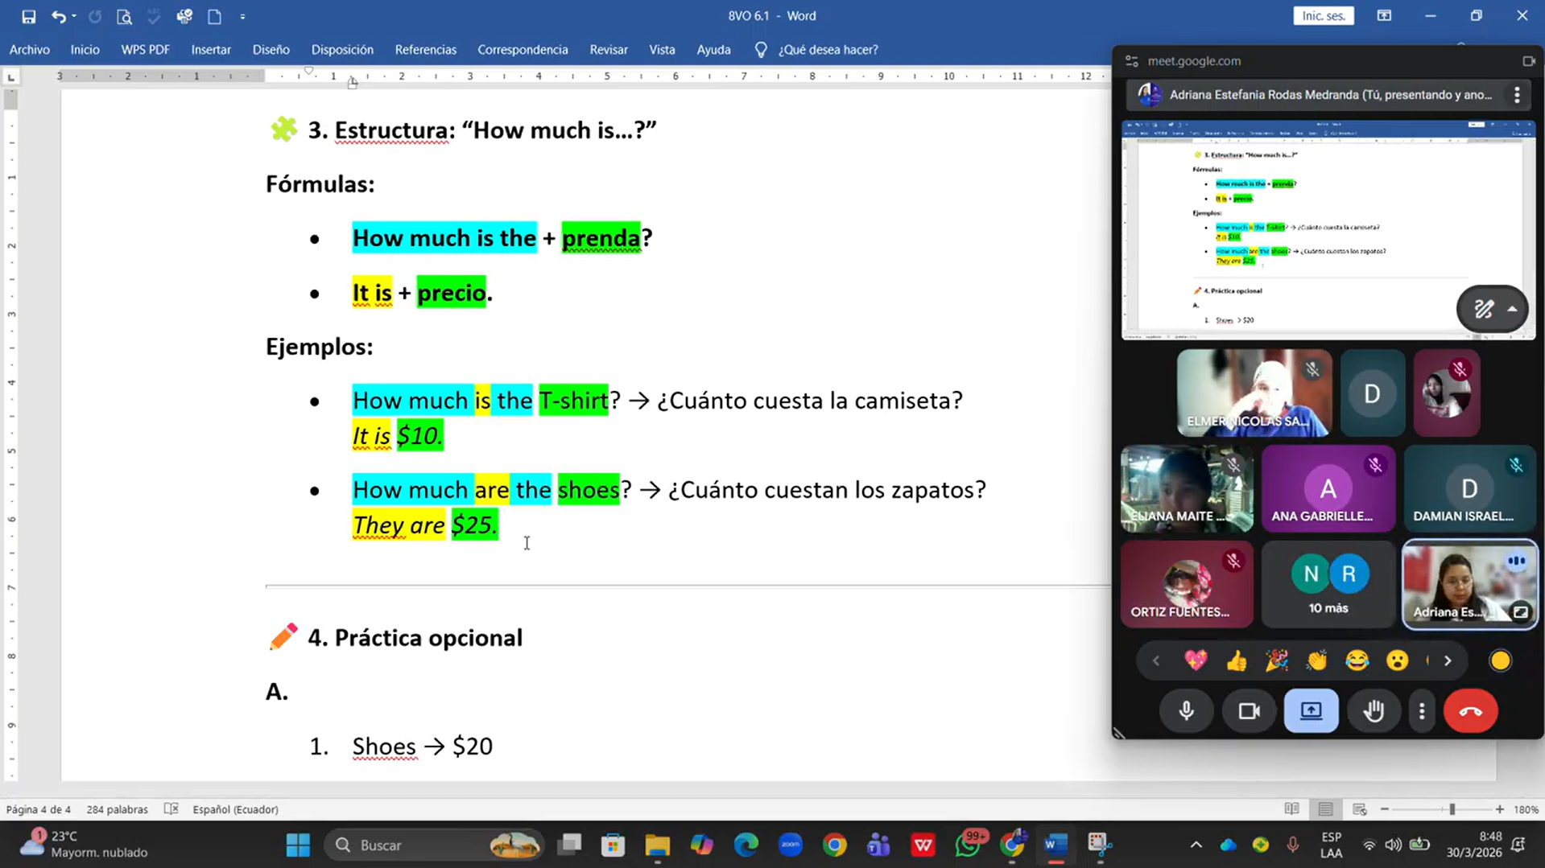Image resolution: width=1545 pixels, height=868 pixels.
Task: Open the Referencias ribbon tab
Action: pos(425,50)
